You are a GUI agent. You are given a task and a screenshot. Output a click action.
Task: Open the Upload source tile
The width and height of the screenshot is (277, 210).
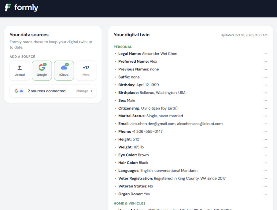(20, 70)
